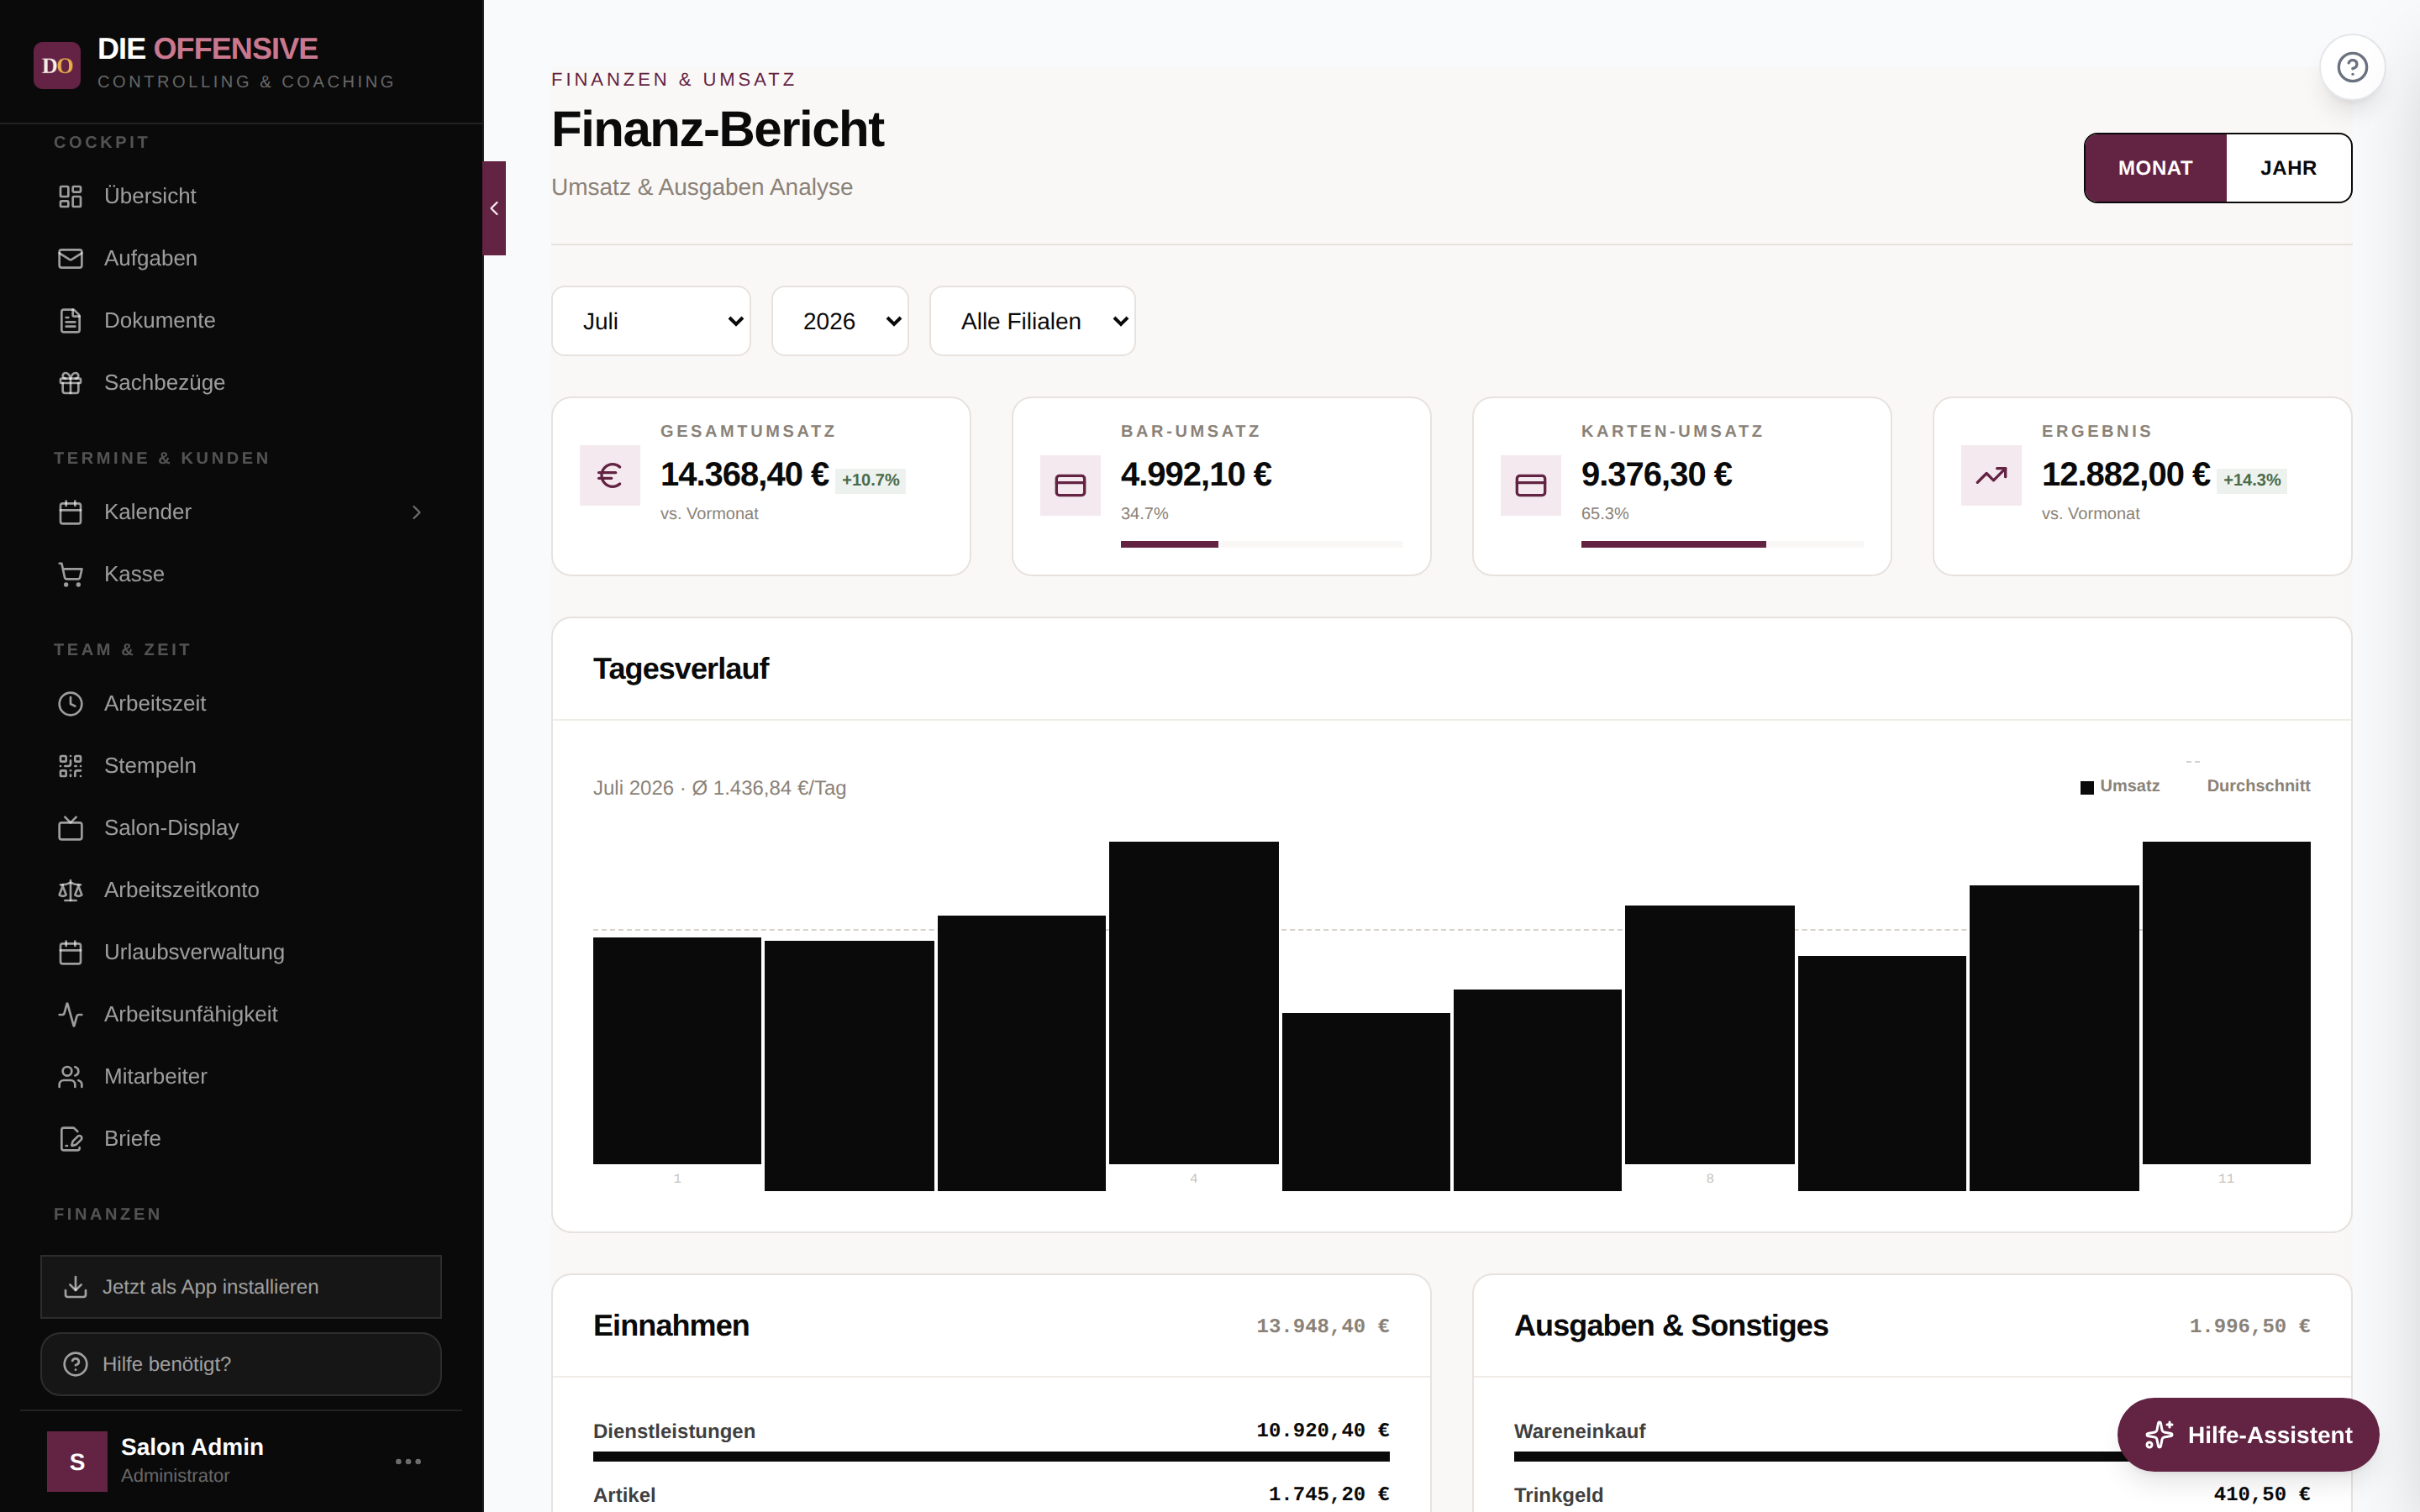This screenshot has height=1512, width=2420.
Task: Click the day 11 bar in Tagesverlauf
Action: tap(2226, 1002)
